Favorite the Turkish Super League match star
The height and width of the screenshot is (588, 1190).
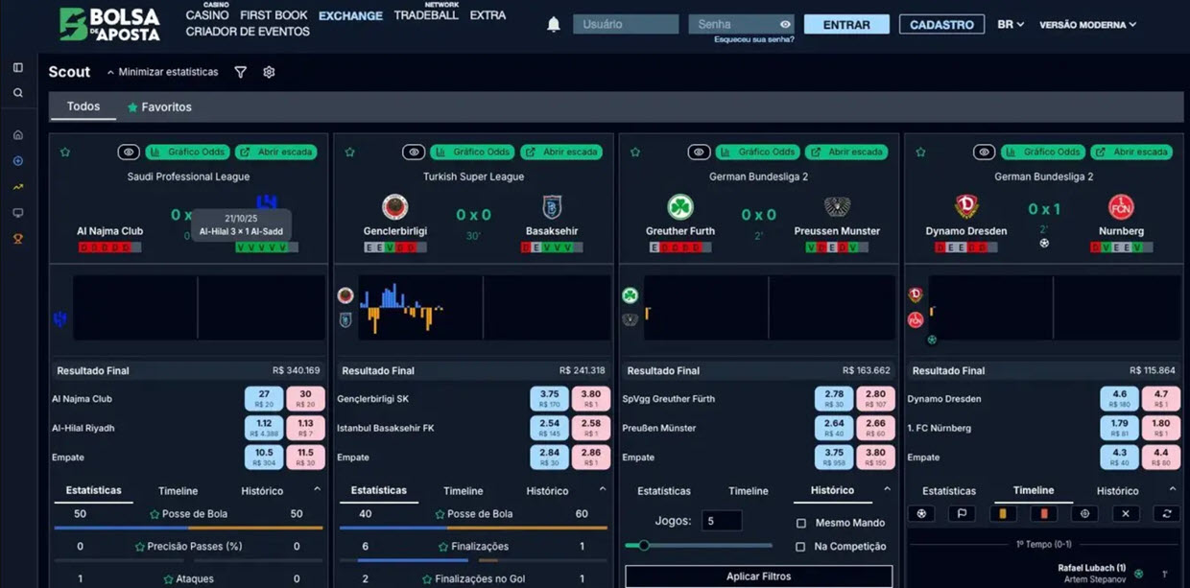click(x=350, y=153)
